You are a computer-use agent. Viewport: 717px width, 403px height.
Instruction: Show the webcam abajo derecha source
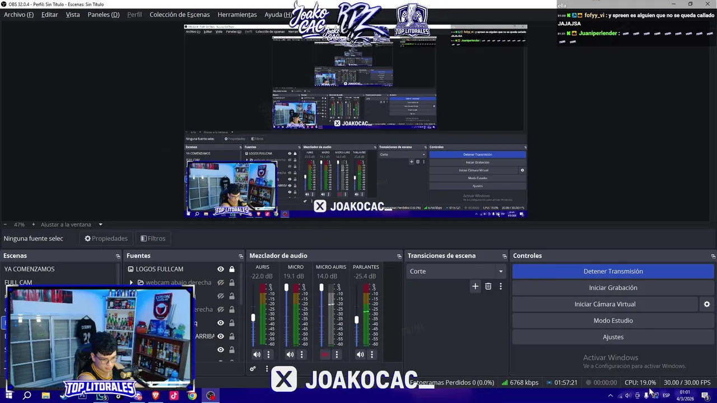tap(221, 283)
